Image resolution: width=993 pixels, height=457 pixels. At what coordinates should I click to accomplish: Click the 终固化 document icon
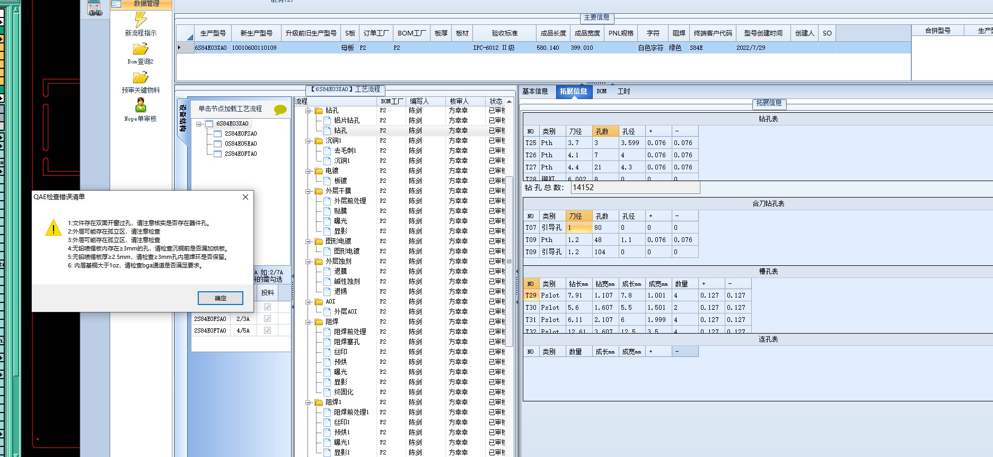click(327, 392)
